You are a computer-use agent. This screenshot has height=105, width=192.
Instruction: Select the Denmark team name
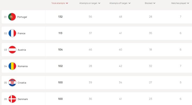23,99
